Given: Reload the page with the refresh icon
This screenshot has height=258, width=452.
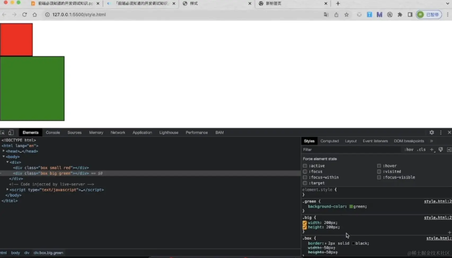Looking at the screenshot, I should (24, 15).
